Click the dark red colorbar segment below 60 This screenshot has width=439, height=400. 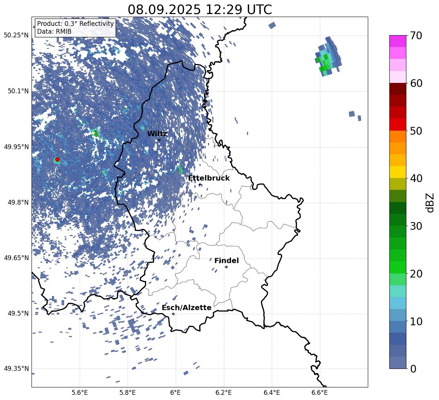(397, 89)
